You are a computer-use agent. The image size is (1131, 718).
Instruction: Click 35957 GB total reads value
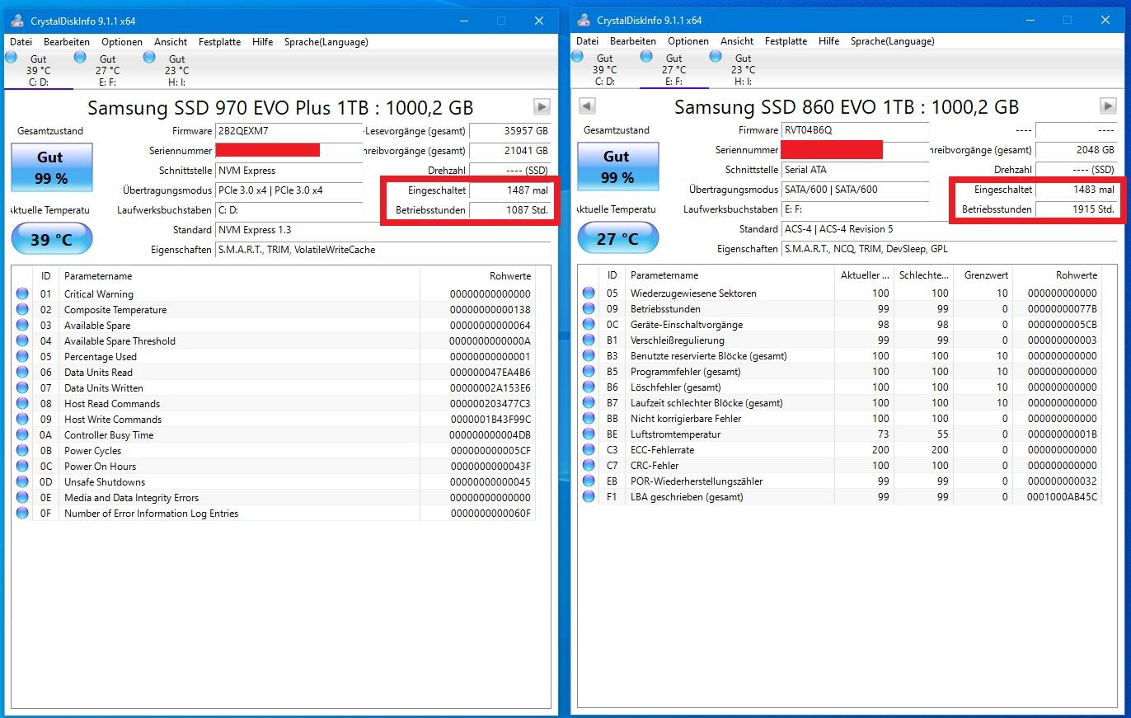coord(509,131)
